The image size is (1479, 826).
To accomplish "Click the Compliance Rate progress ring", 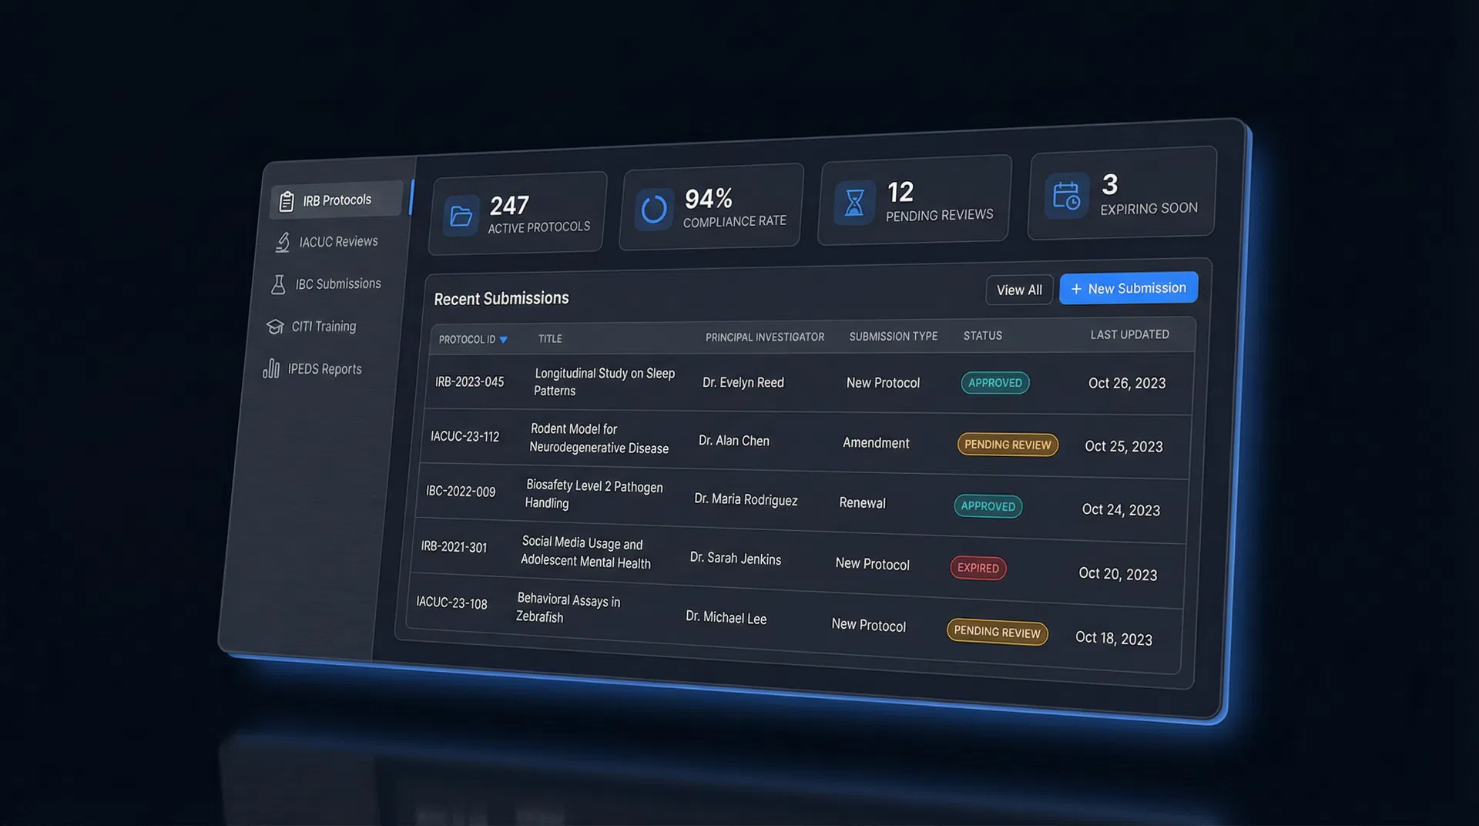I will 653,208.
